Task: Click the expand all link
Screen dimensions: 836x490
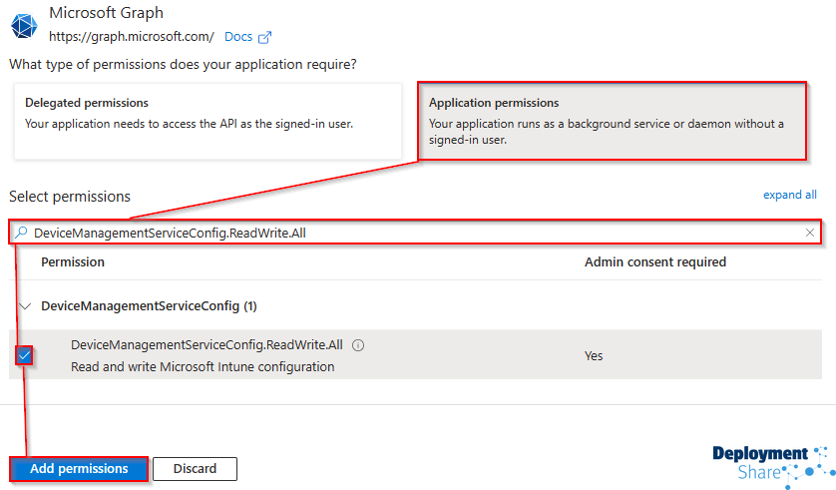Action: (x=789, y=195)
